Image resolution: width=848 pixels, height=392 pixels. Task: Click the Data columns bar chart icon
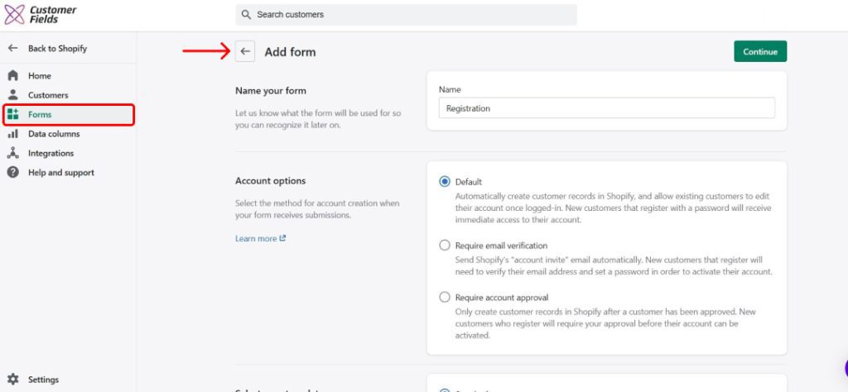(x=13, y=134)
